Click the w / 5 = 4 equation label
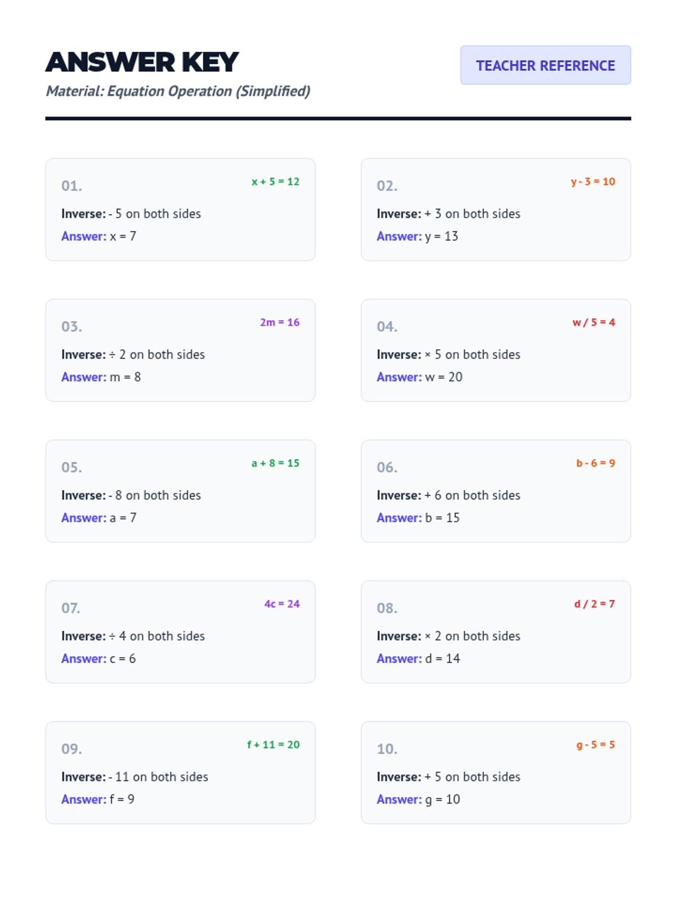676x901 pixels. coord(594,322)
